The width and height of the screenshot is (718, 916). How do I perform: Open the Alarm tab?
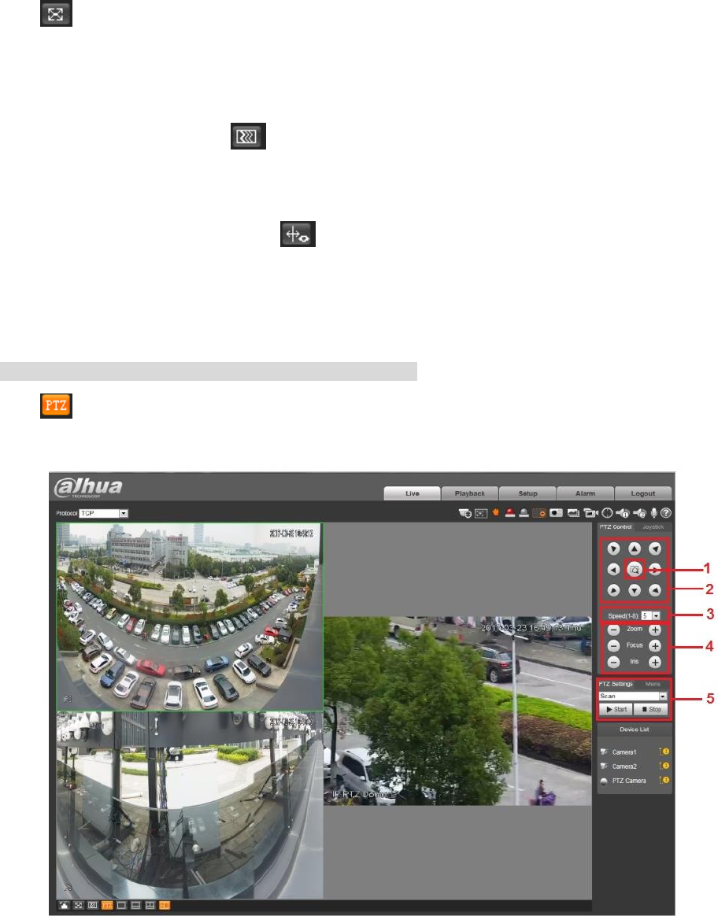[x=585, y=493]
